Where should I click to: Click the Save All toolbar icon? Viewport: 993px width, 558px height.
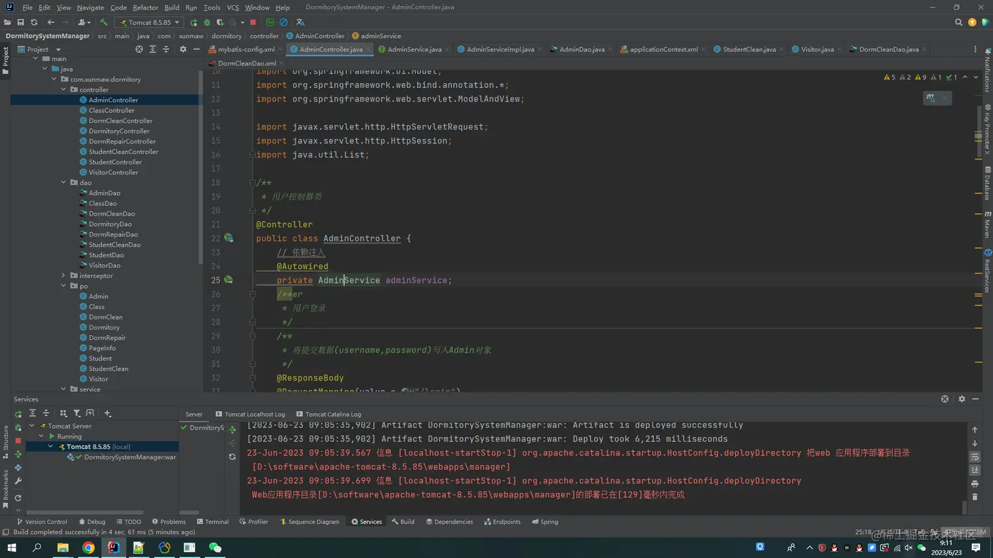pyautogui.click(x=20, y=22)
